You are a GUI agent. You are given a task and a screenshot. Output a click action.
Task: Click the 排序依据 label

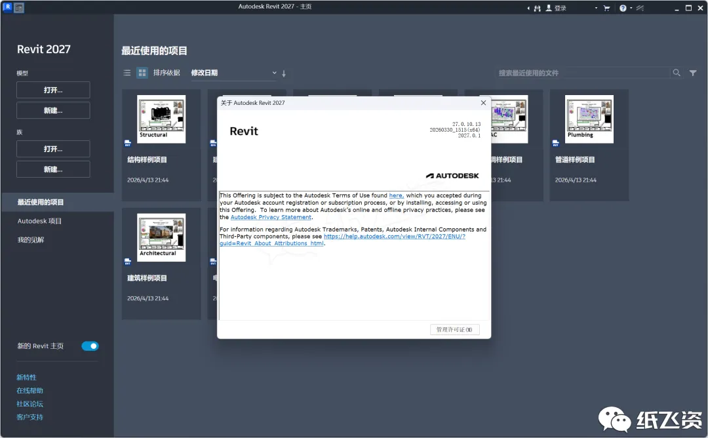coord(167,73)
